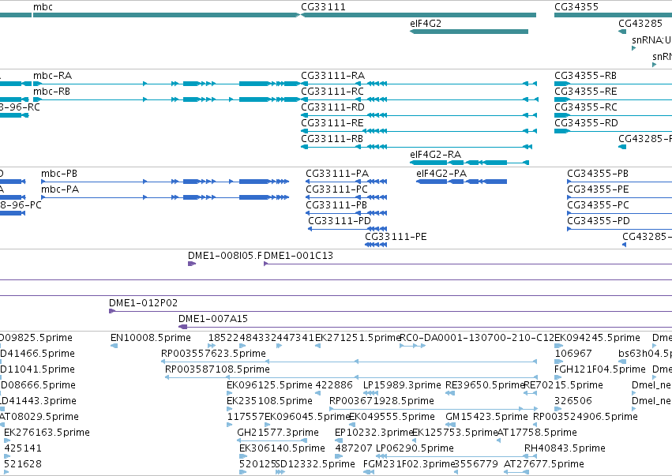Click the EN10008.5prime EST label

[x=150, y=338]
